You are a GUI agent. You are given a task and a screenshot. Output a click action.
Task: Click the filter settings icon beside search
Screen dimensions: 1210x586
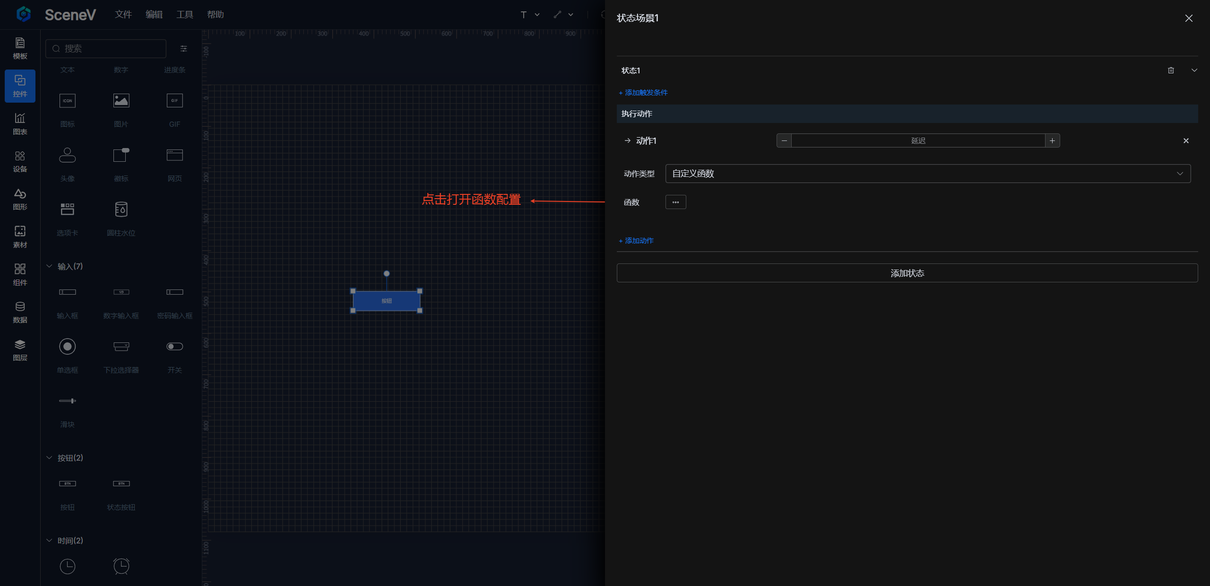click(184, 49)
